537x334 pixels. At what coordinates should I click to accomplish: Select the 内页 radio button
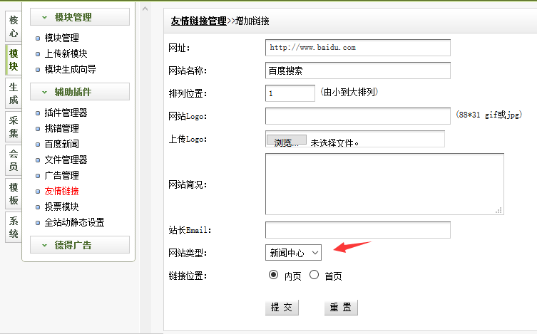[x=272, y=276]
